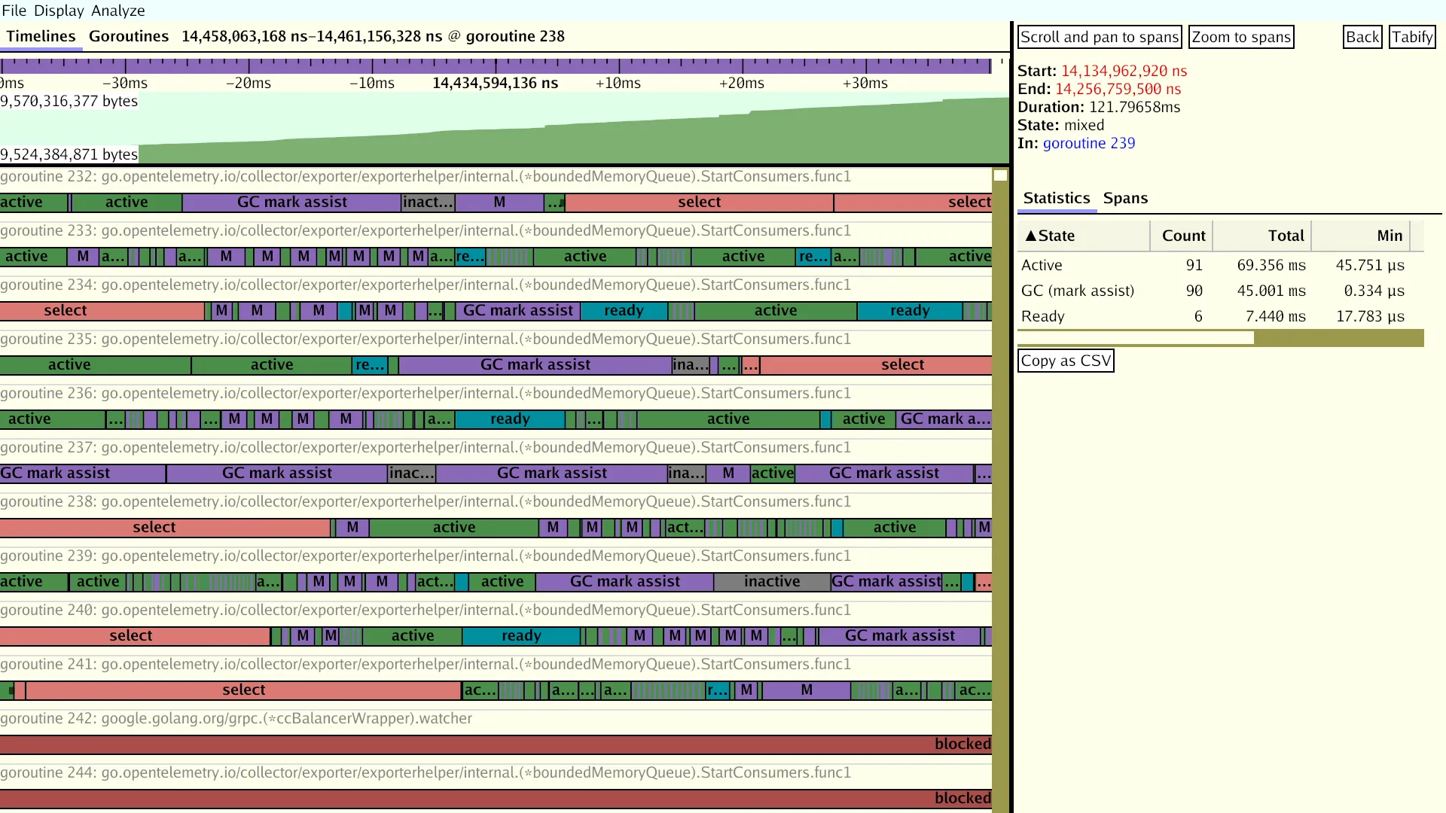Click the Copy as CSV button

point(1065,361)
